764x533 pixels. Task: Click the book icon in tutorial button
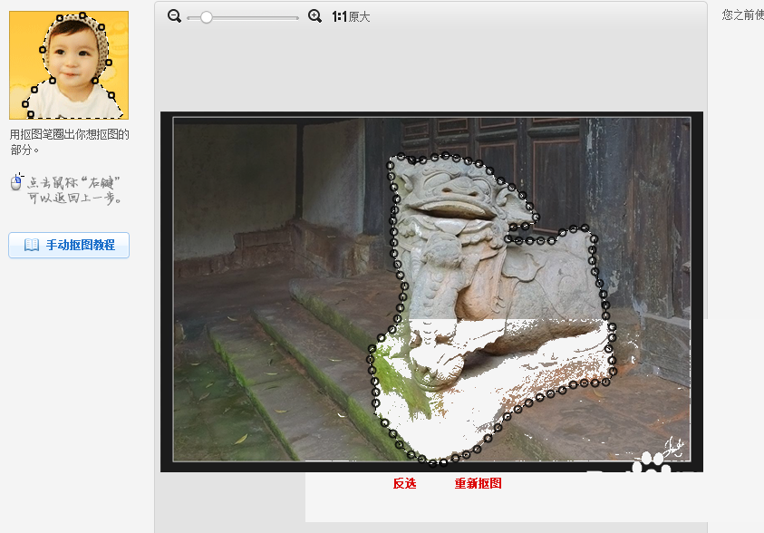click(x=32, y=245)
